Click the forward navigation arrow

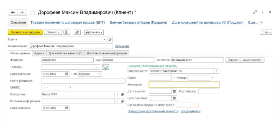click(22, 13)
